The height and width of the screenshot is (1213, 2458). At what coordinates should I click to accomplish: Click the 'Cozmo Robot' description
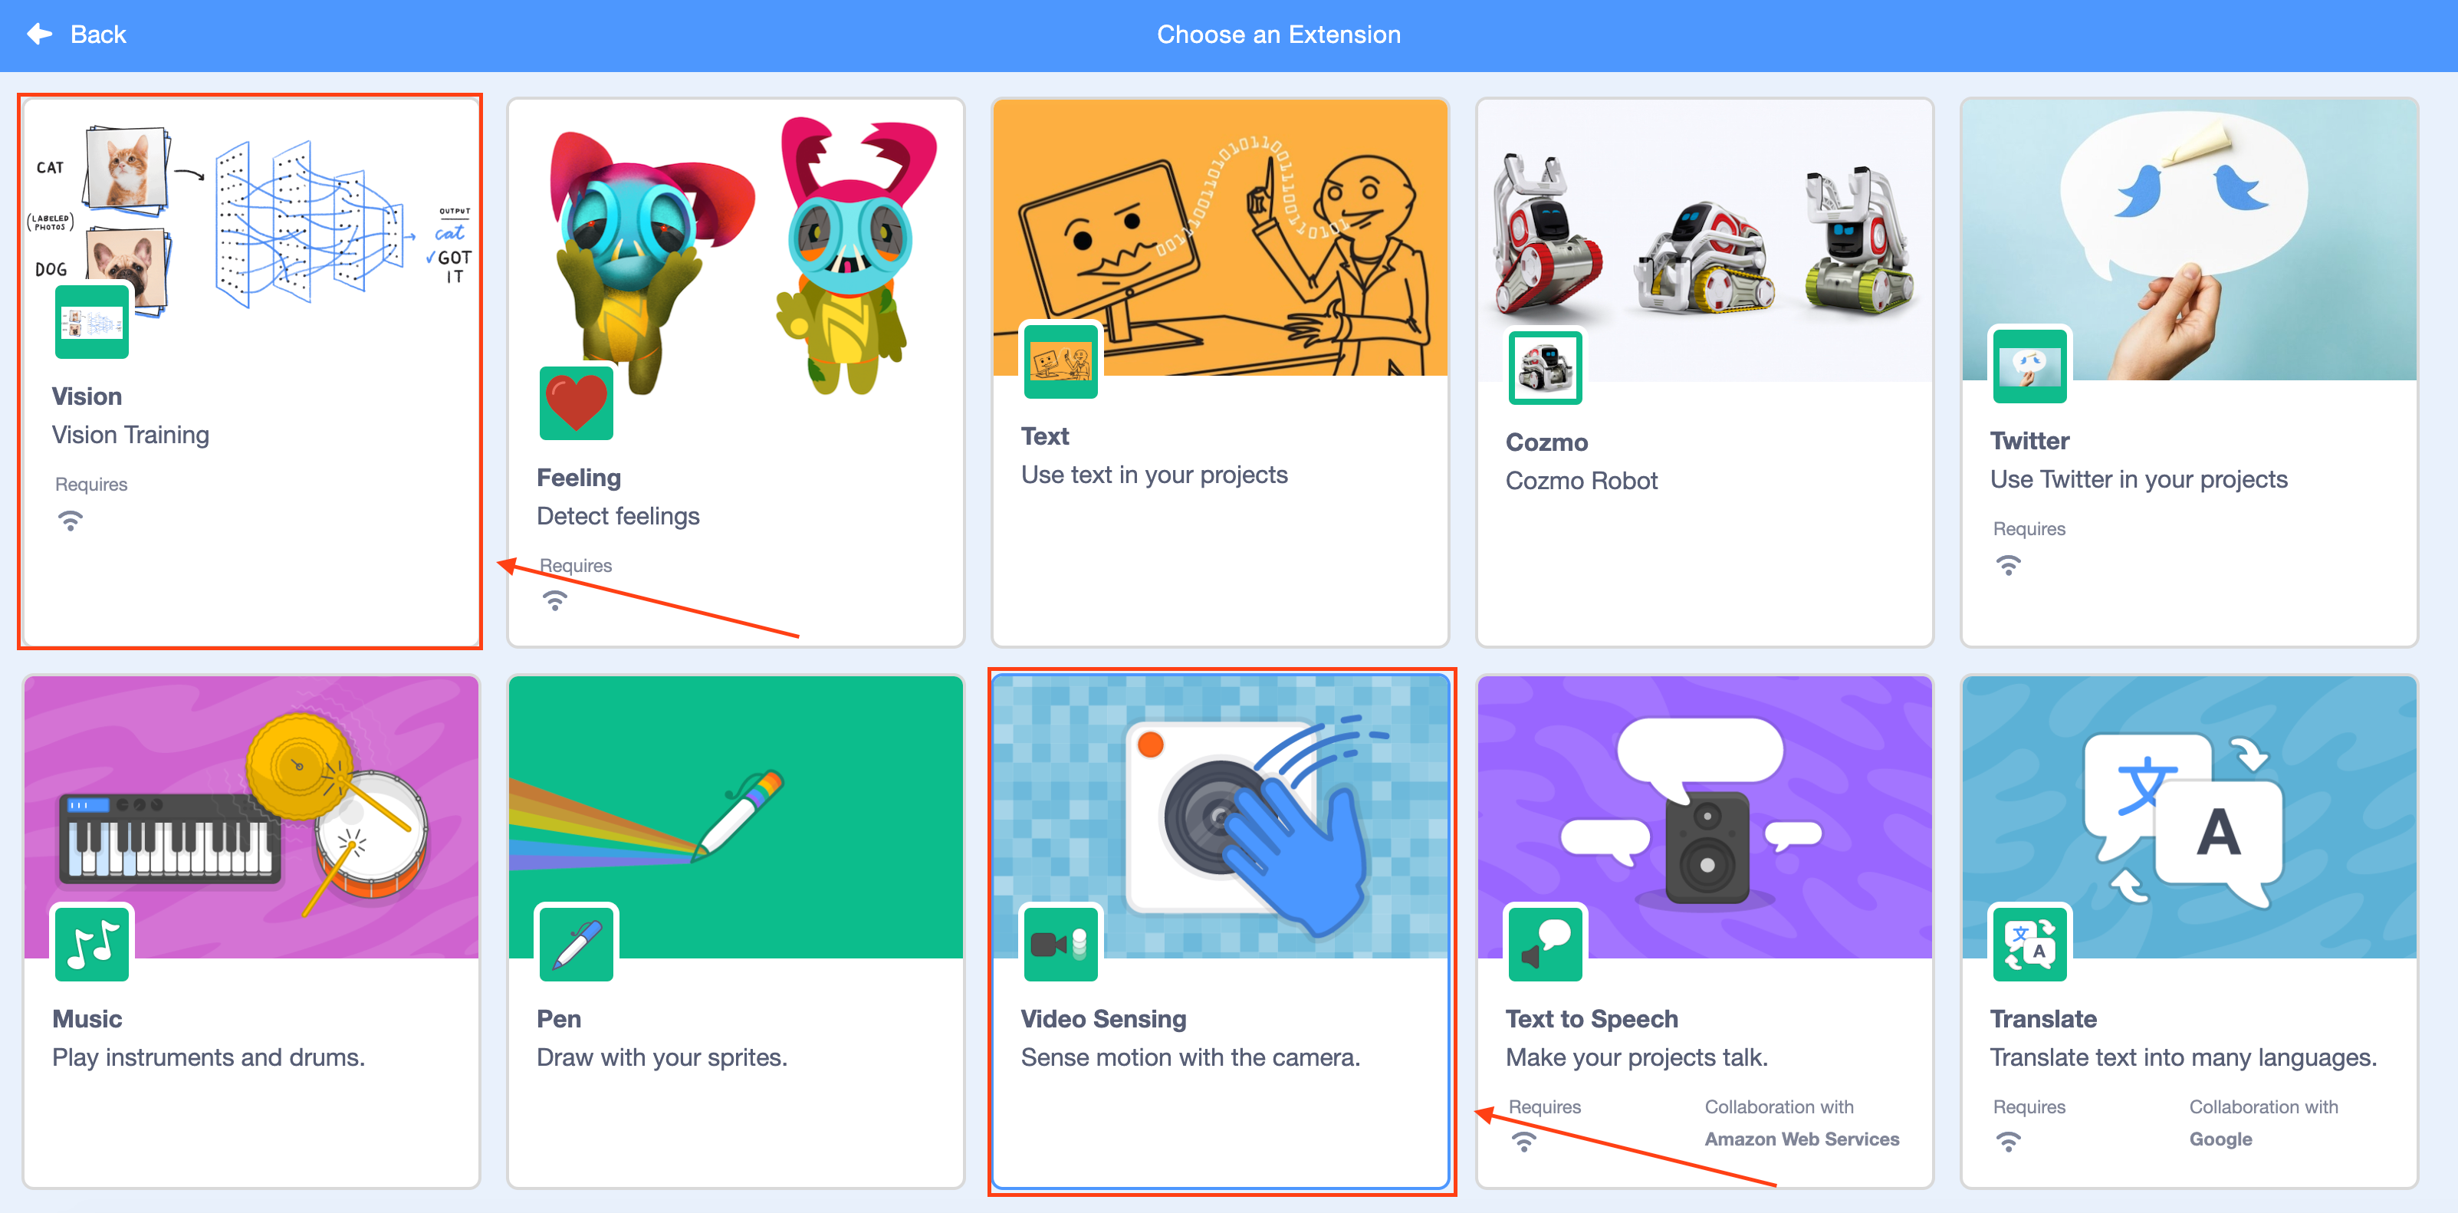click(x=1582, y=481)
